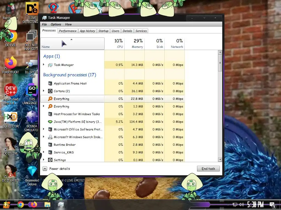This screenshot has width=281, height=210.
Task: Collapse view with Fewer details arrow
Action: pos(45,168)
